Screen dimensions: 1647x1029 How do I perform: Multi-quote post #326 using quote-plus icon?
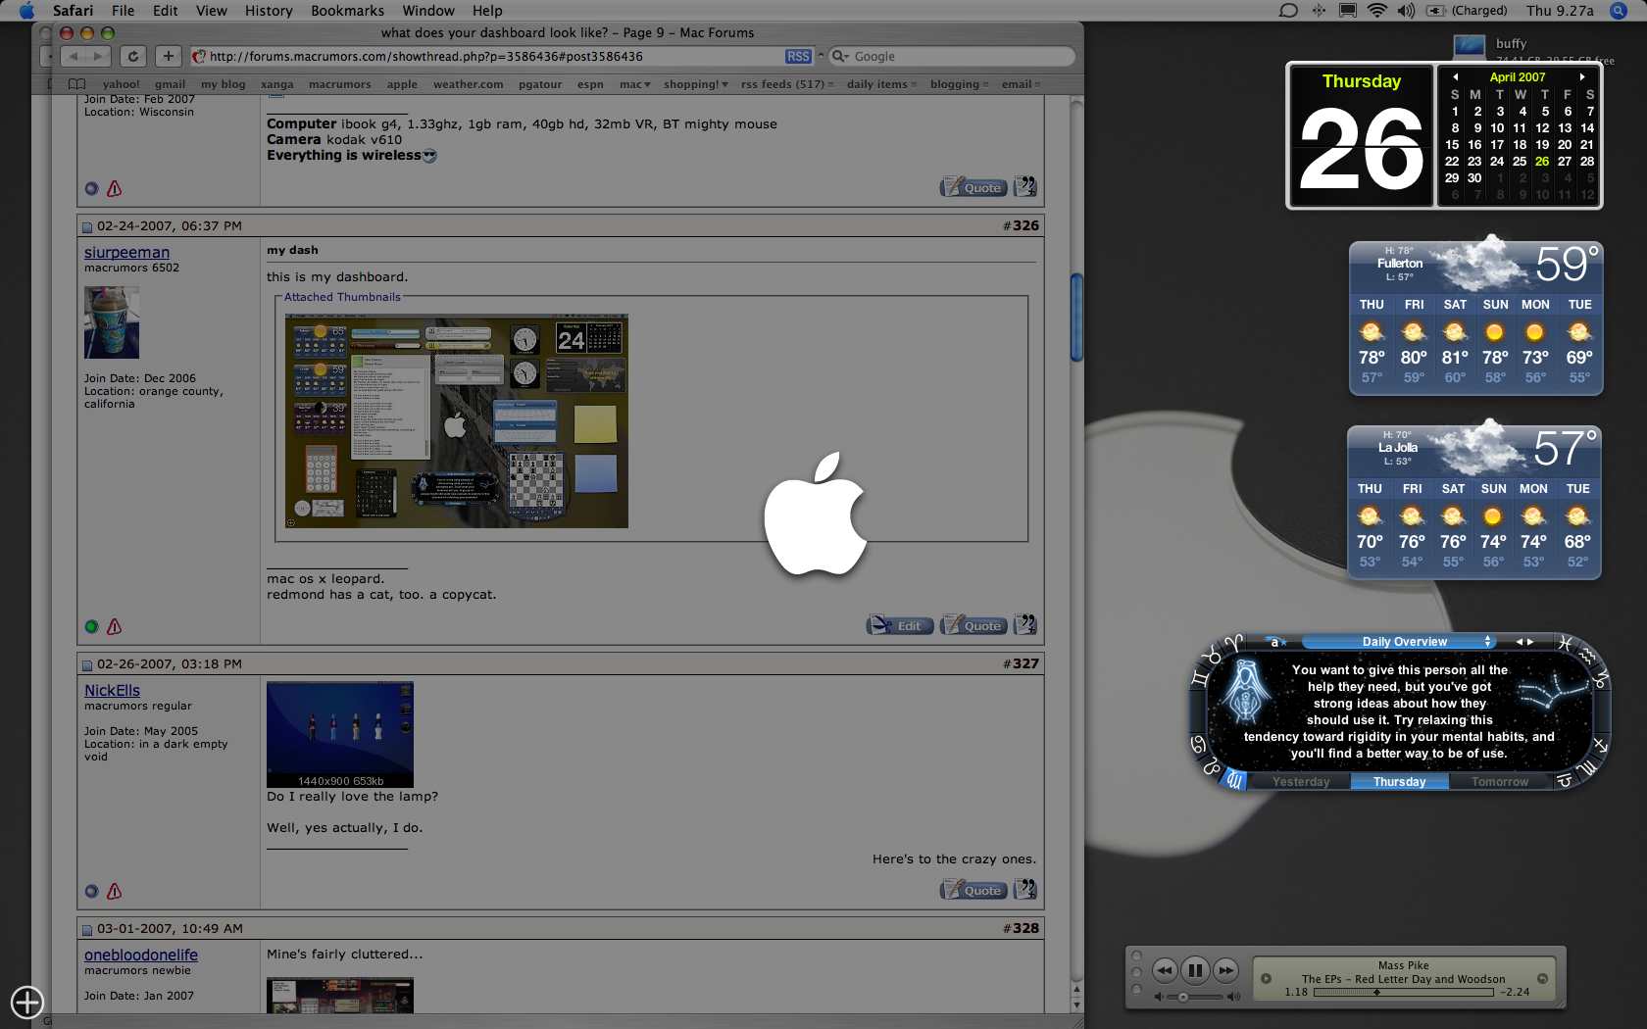pos(1024,625)
